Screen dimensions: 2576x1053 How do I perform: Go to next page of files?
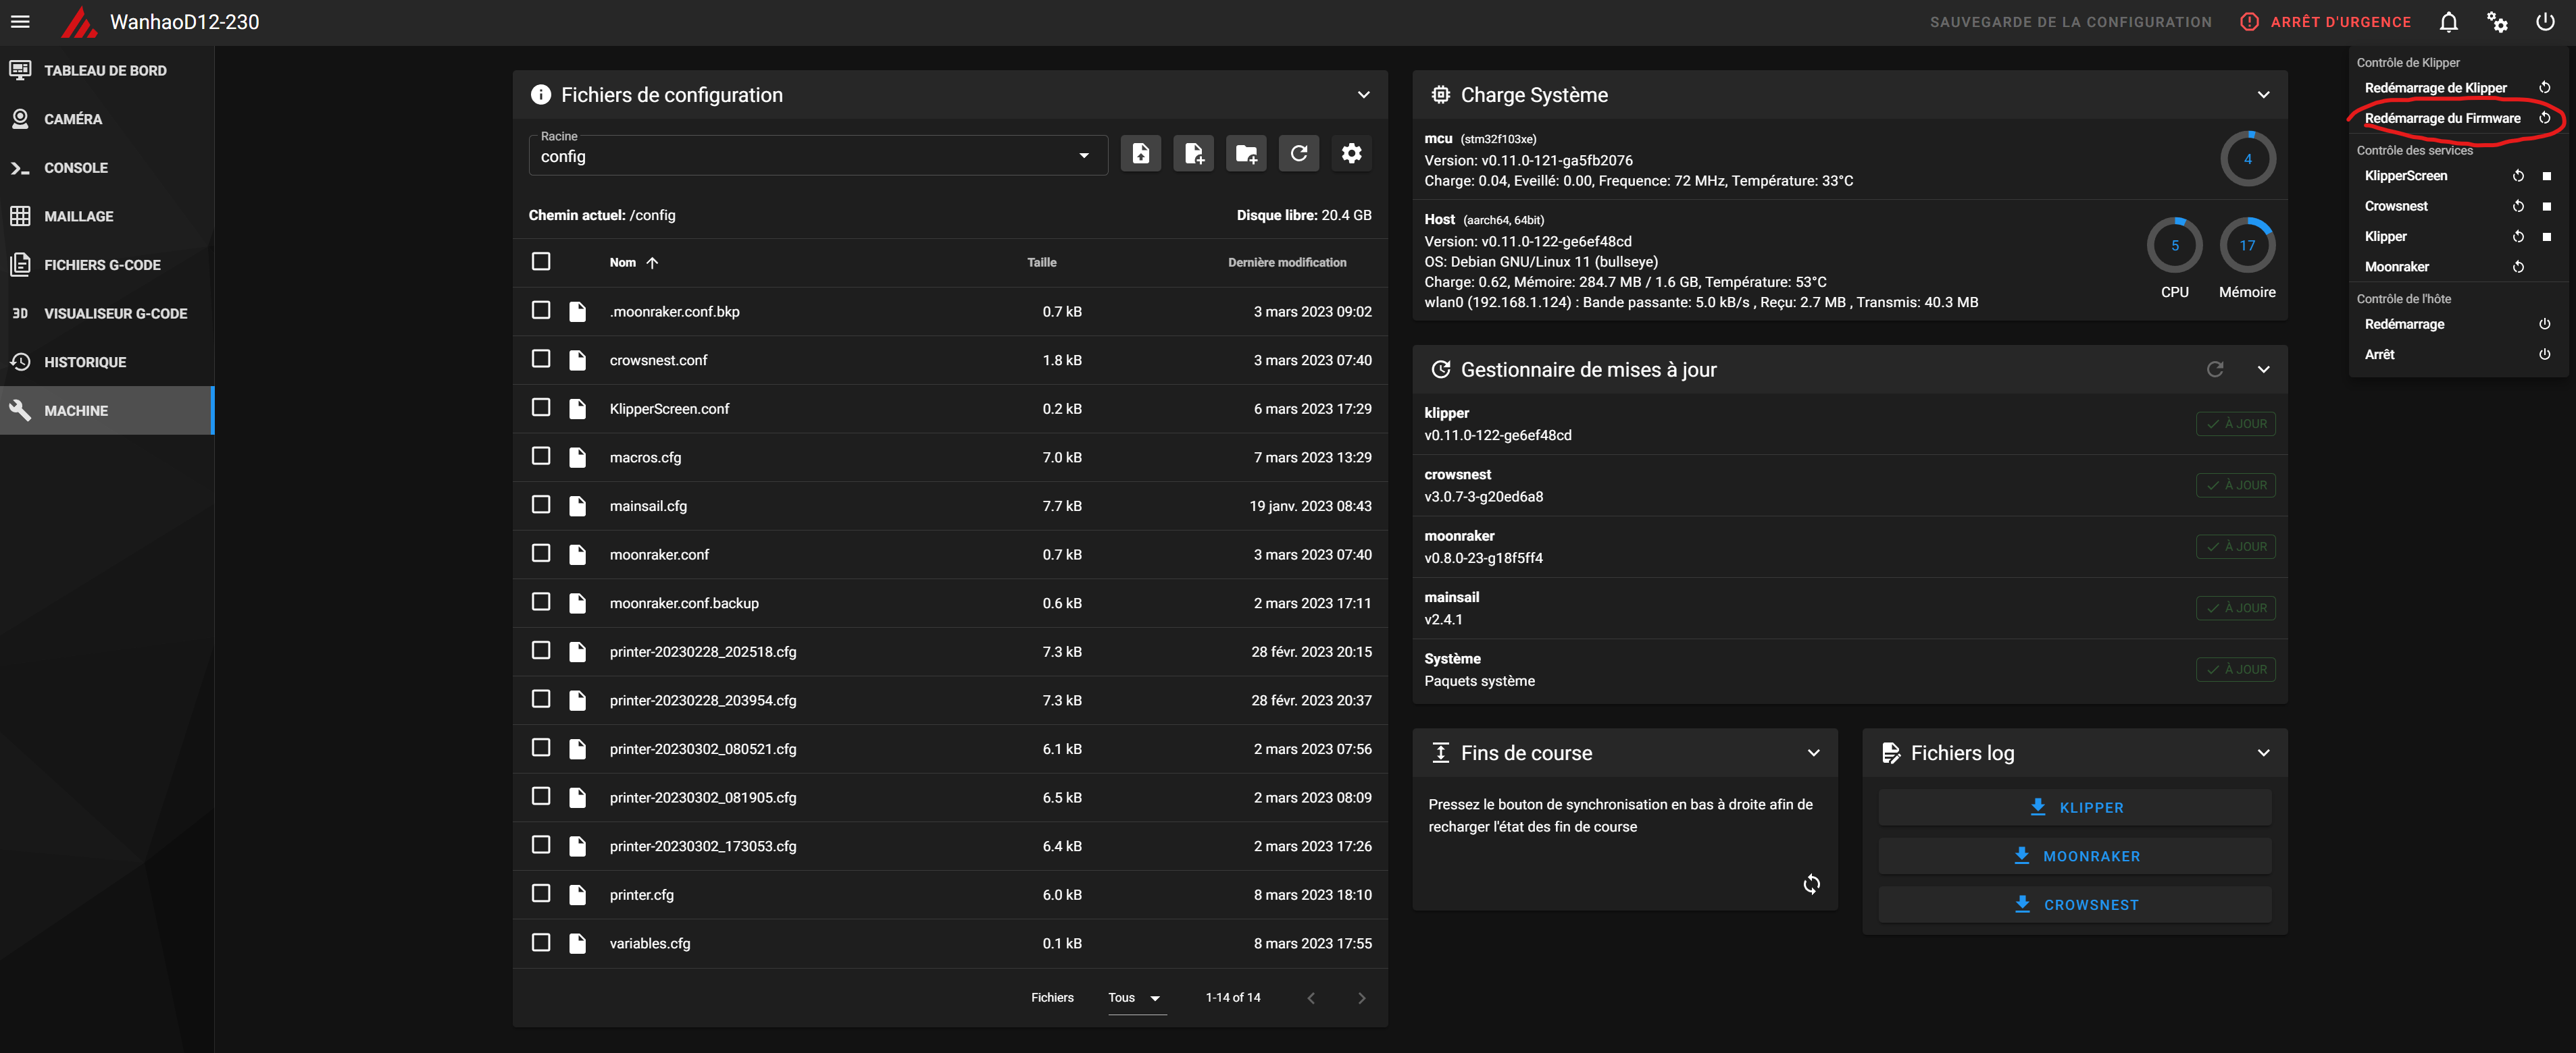(x=1361, y=998)
